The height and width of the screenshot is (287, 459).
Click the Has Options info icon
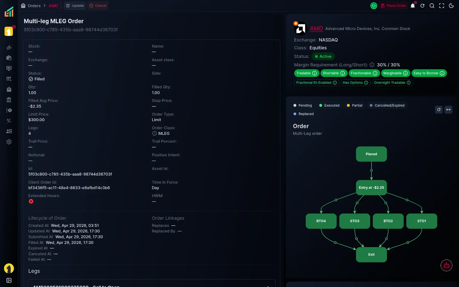pos(366,83)
